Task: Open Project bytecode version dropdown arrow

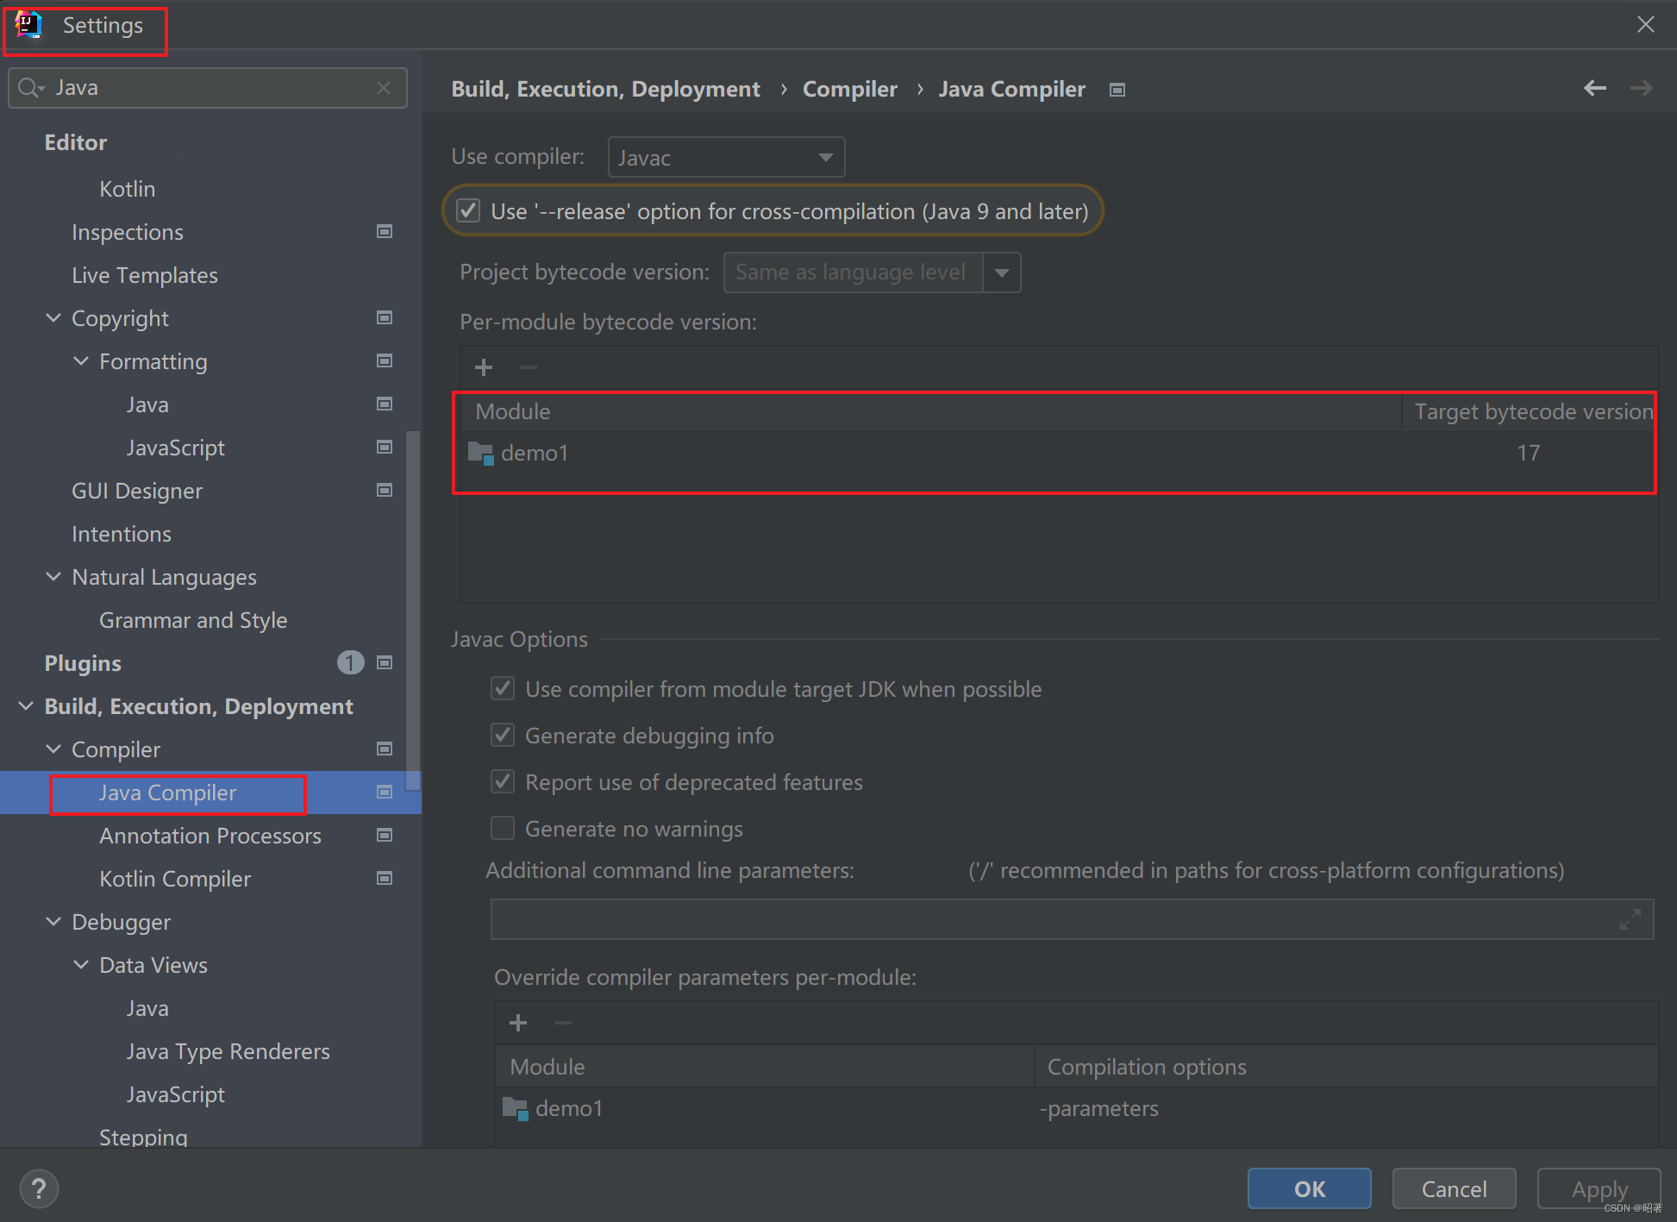Action: click(1002, 273)
